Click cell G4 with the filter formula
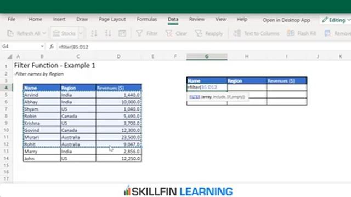The height and width of the screenshot is (197, 351). tap(207, 88)
